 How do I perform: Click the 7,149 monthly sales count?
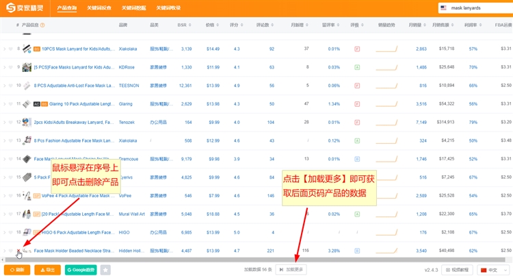point(421,123)
